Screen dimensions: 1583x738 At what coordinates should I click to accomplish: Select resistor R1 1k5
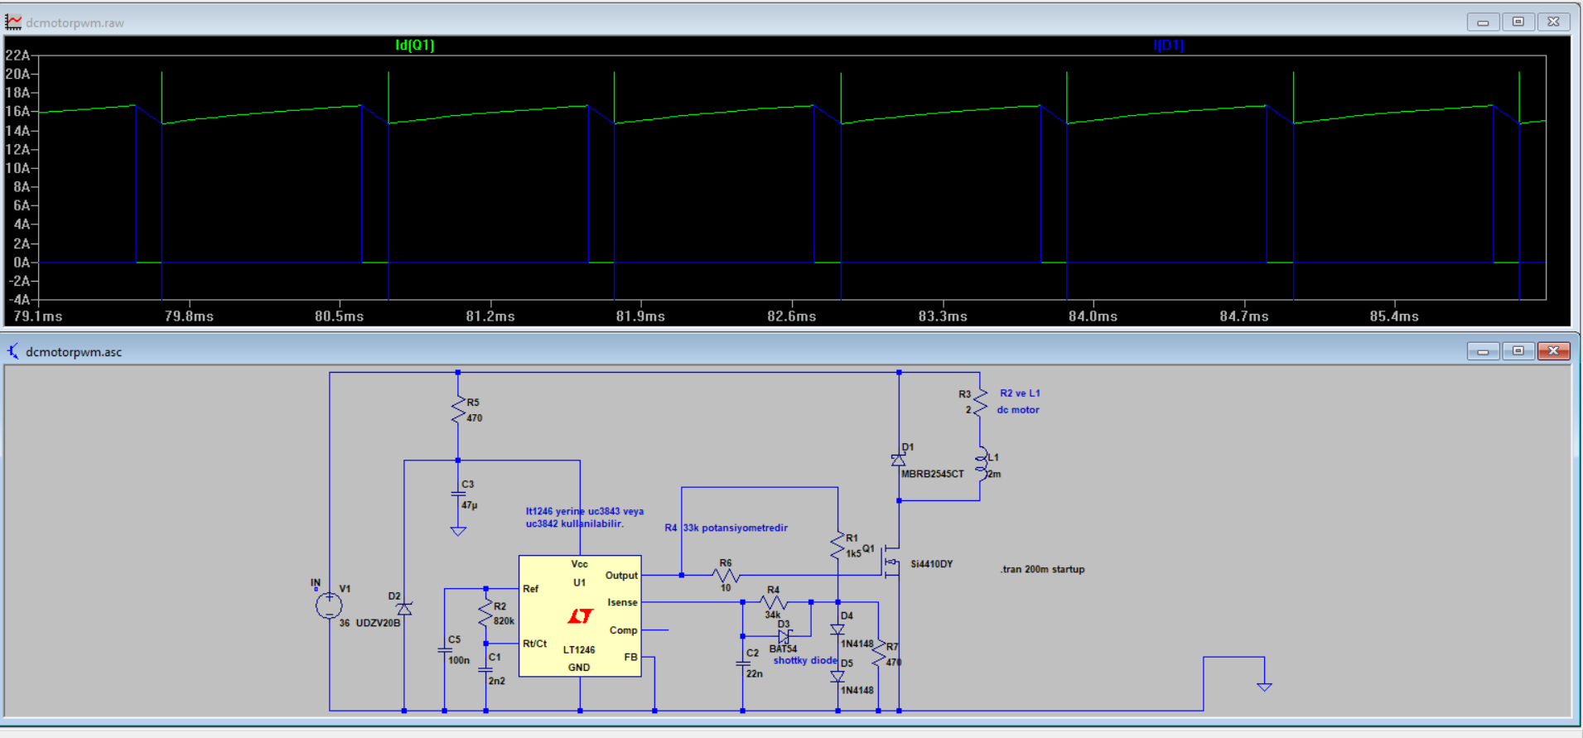(x=838, y=545)
